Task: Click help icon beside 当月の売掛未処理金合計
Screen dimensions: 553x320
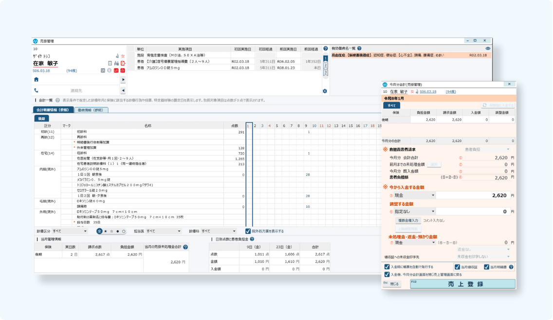Action: point(185,247)
